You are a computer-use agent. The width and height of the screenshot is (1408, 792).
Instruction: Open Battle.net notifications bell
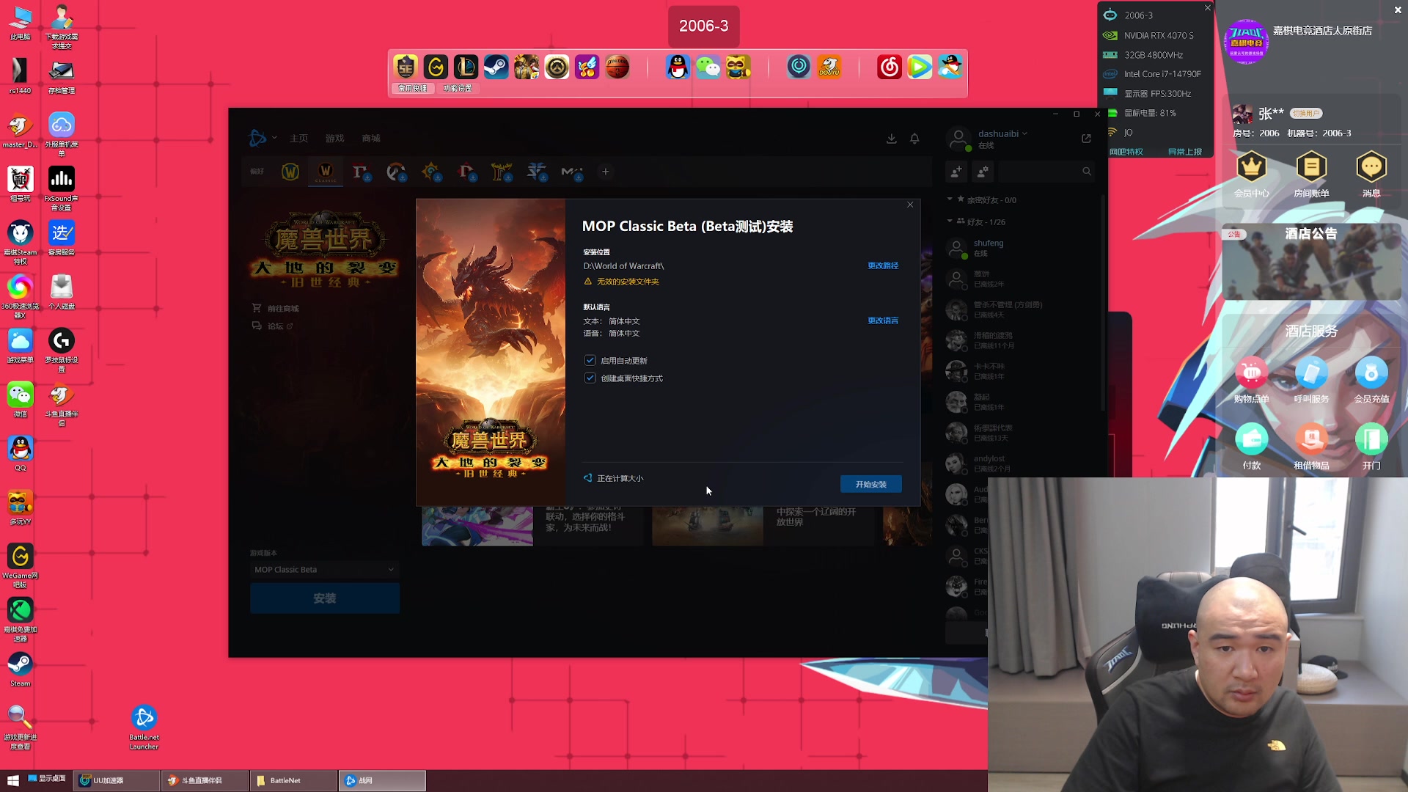click(x=914, y=139)
